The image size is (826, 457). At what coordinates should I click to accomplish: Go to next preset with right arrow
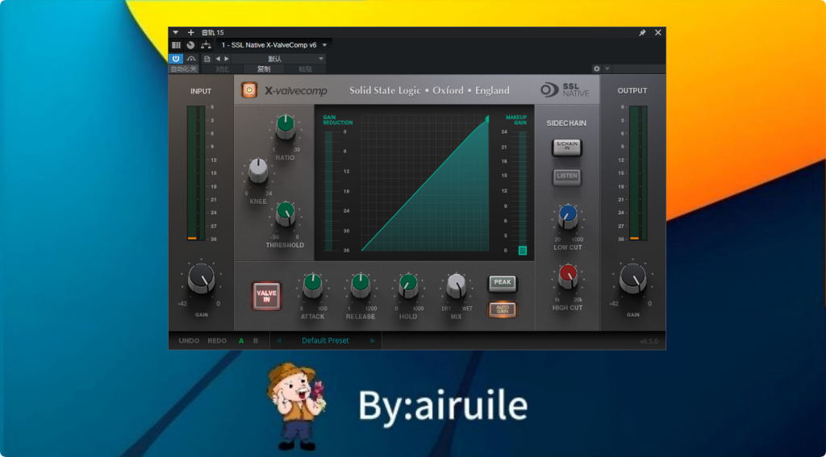coord(373,341)
